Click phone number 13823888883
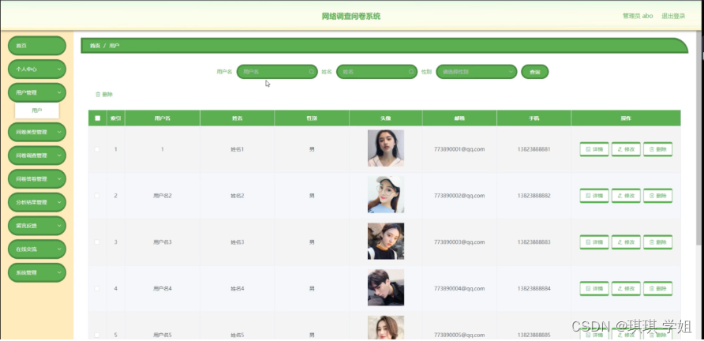704x341 pixels. coord(534,242)
